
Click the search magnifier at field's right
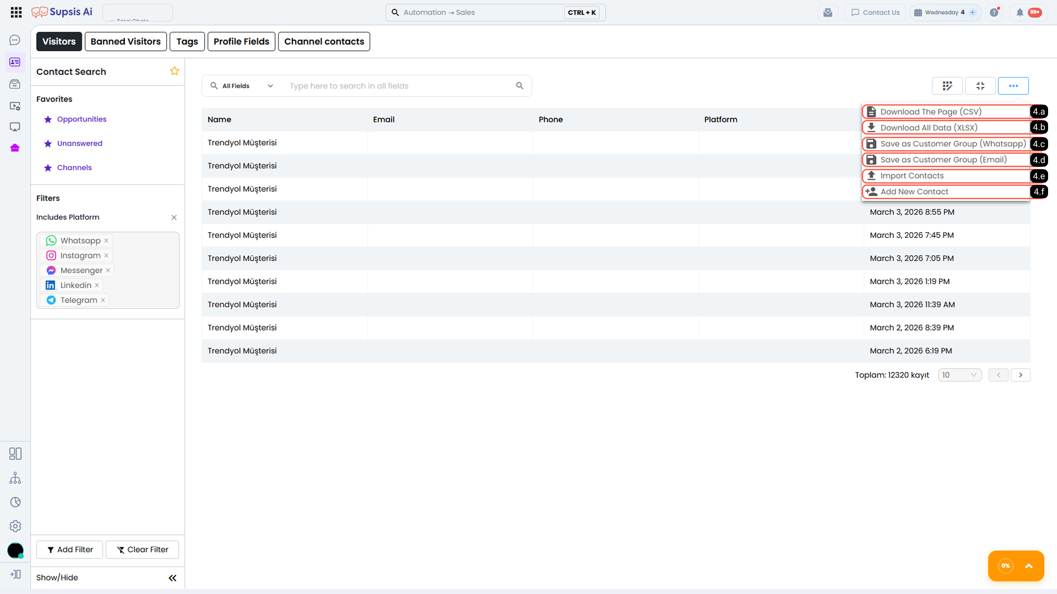pyautogui.click(x=520, y=86)
